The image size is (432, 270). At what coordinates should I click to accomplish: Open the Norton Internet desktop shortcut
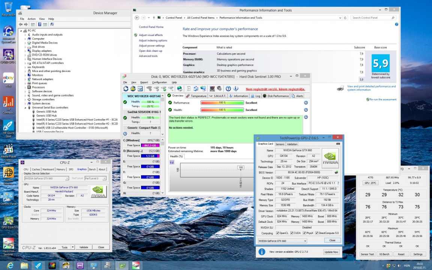click(x=8, y=175)
